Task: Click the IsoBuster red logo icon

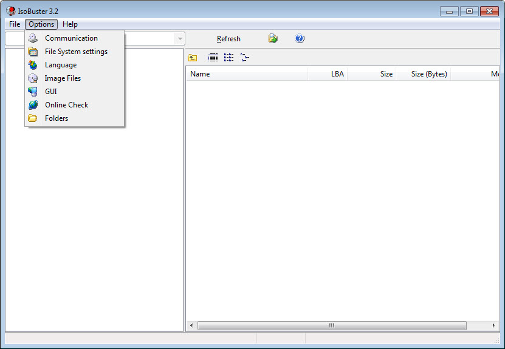Action: [10, 11]
